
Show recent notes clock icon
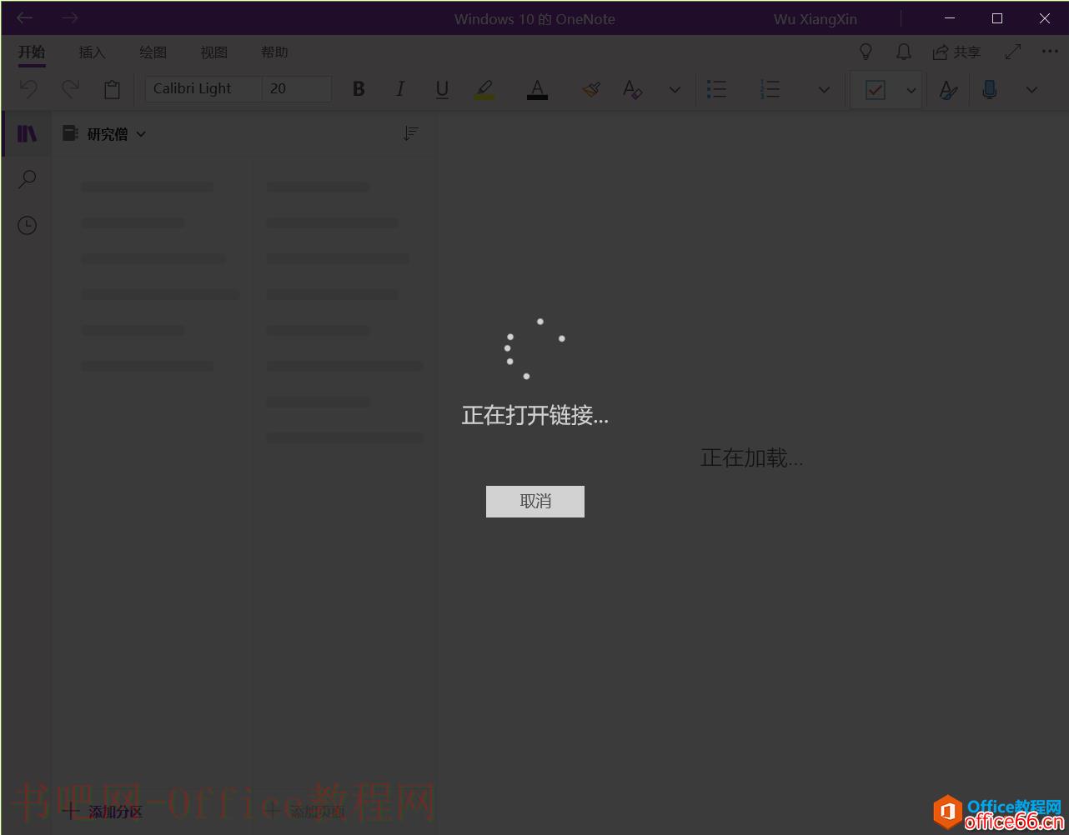(27, 225)
